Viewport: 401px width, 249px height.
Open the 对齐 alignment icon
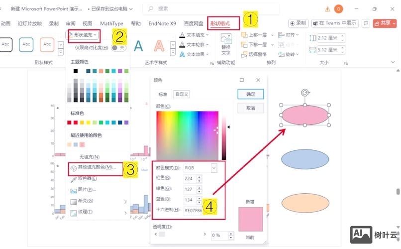pyautogui.click(x=281, y=34)
